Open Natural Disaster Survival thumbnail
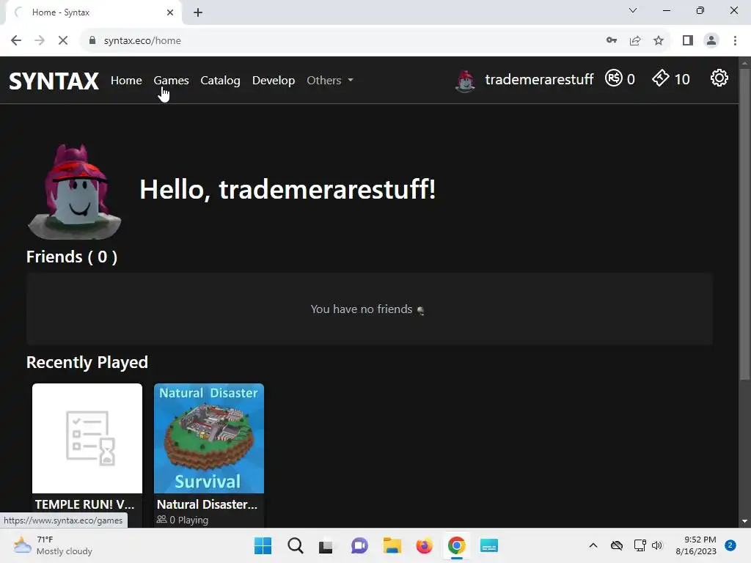 point(209,438)
